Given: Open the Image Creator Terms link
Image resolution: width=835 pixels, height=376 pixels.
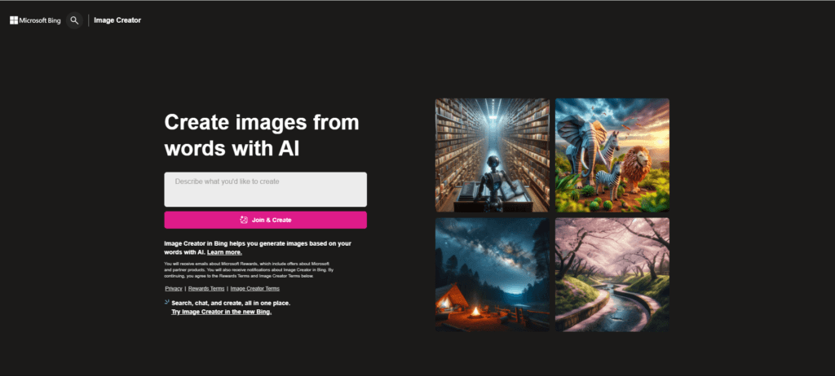Looking at the screenshot, I should pos(255,288).
